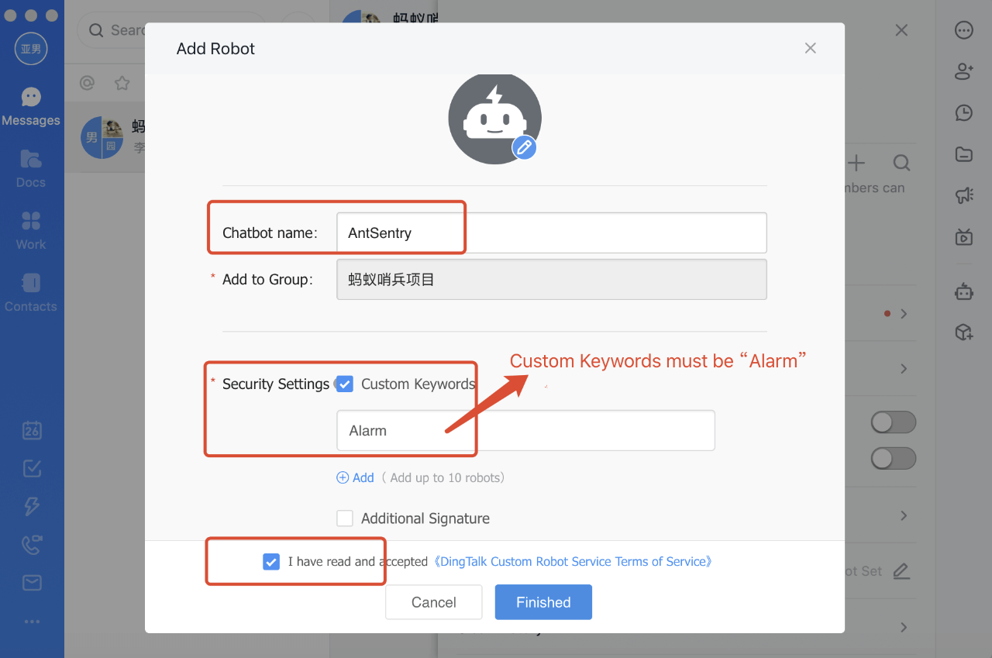Click the 'Add up to 10 robots' hint text

pyautogui.click(x=443, y=477)
